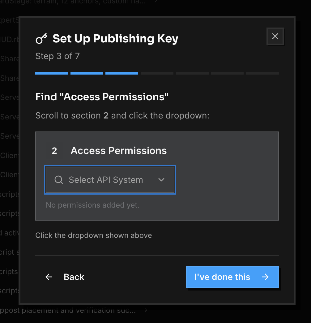Click the section number 2 badge
The width and height of the screenshot is (311, 323).
pos(54,151)
